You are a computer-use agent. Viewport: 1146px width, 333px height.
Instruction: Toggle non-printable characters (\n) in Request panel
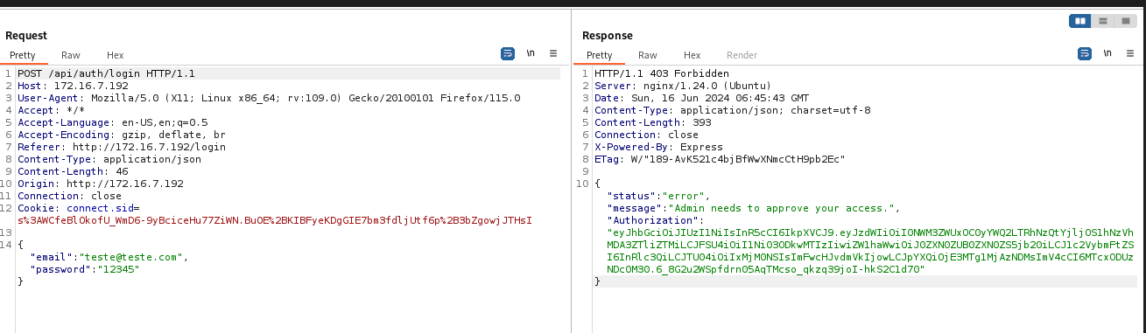pos(531,53)
